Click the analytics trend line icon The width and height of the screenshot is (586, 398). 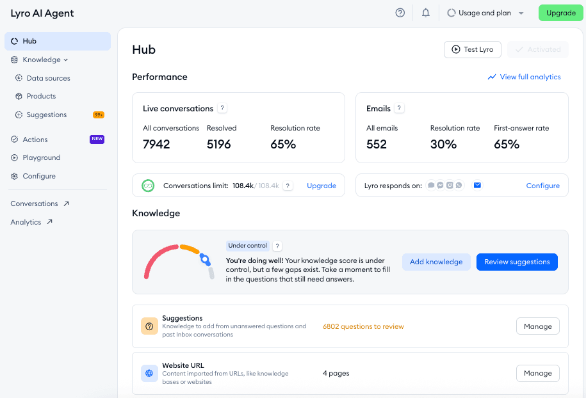[x=492, y=77]
